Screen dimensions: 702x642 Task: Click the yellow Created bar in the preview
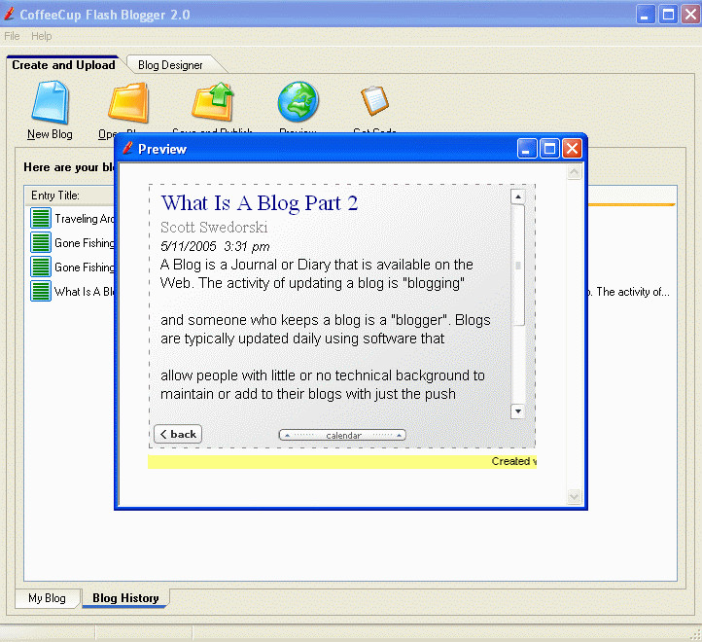(342, 462)
